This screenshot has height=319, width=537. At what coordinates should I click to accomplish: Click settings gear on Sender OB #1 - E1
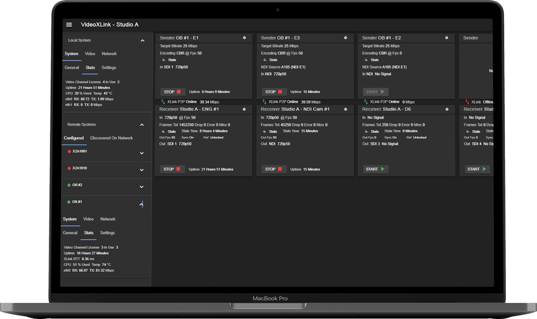tap(244, 38)
